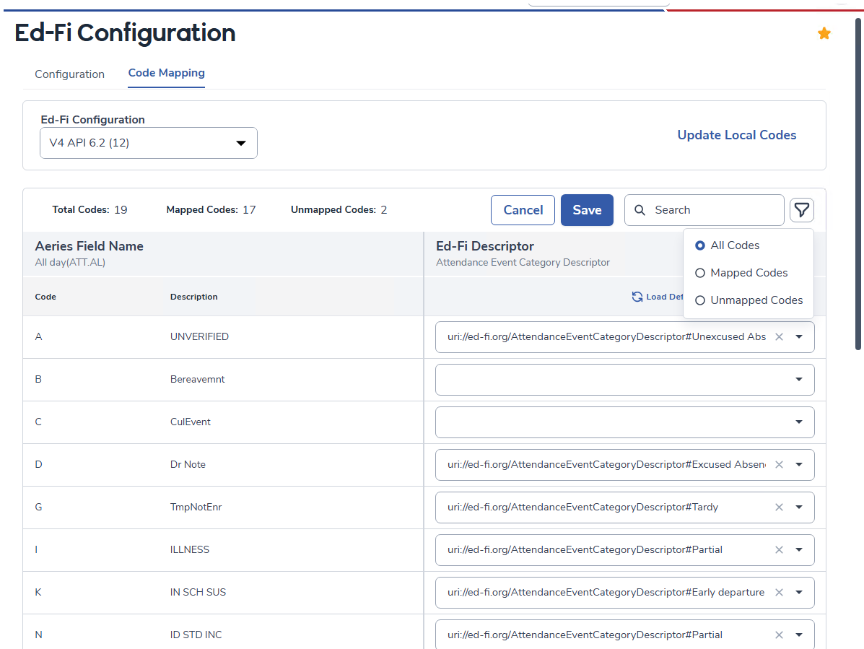The height and width of the screenshot is (649, 864).
Task: Switch to the Code Mapping tab
Action: (167, 73)
